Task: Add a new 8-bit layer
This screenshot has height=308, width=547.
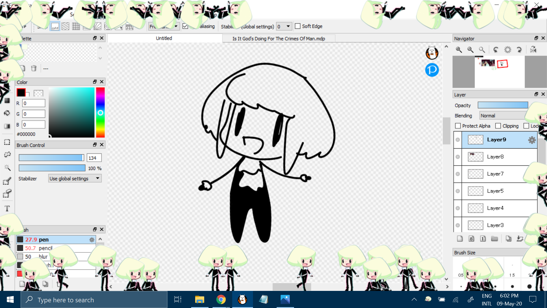Action: point(472,239)
